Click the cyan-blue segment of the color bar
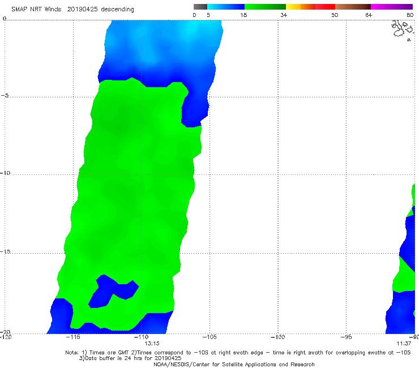This screenshot has height=368, width=419. (x=226, y=7)
